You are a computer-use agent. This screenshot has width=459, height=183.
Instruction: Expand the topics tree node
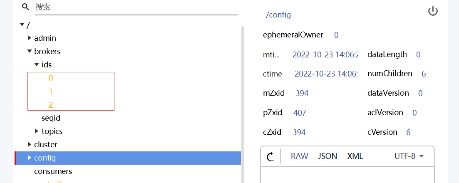[x=37, y=131]
